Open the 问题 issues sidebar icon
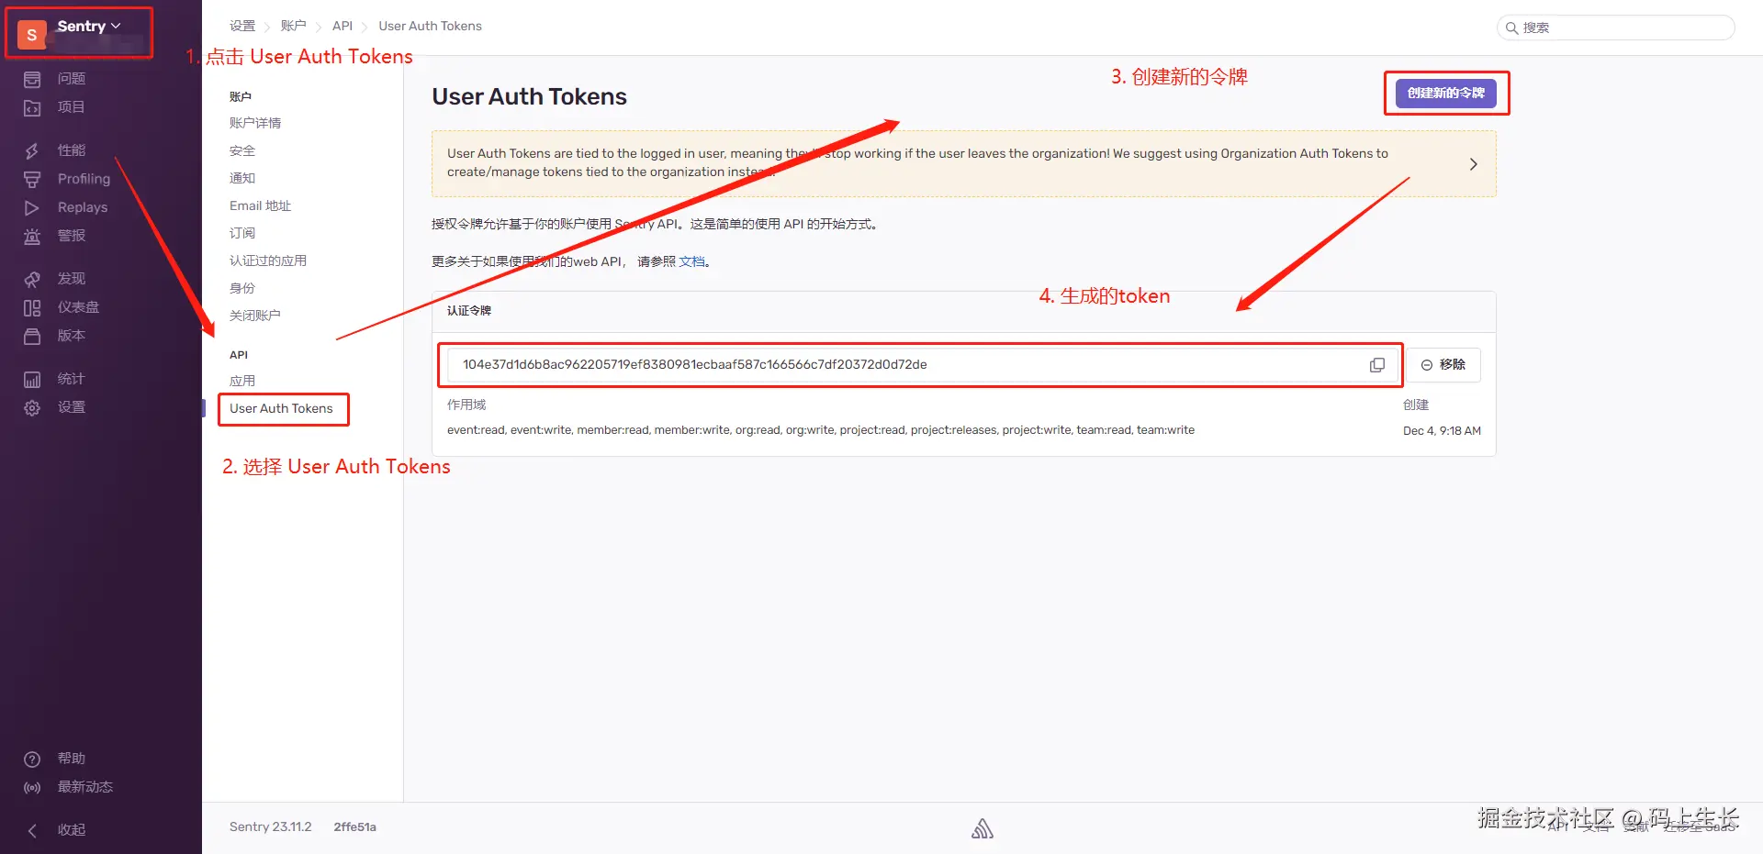The width and height of the screenshot is (1763, 854). pos(32,79)
